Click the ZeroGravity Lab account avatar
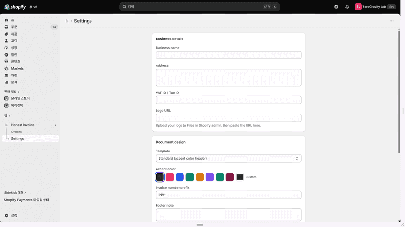Screen dimensions: 405x227 click(x=358, y=7)
